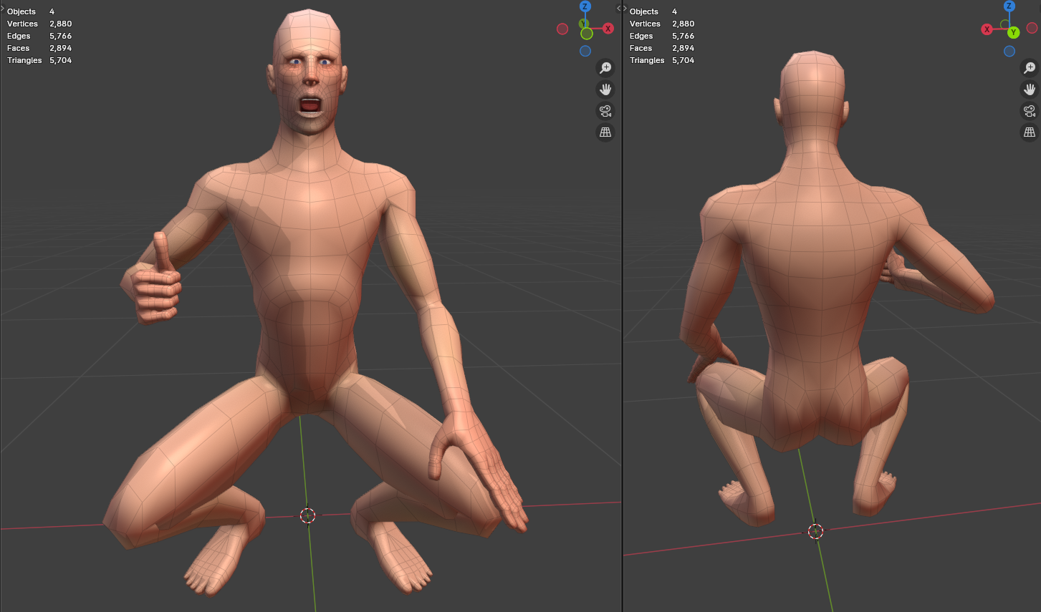The height and width of the screenshot is (612, 1041).
Task: Click the 'Faces' 2,894 statistic in right viewport
Action: [662, 48]
